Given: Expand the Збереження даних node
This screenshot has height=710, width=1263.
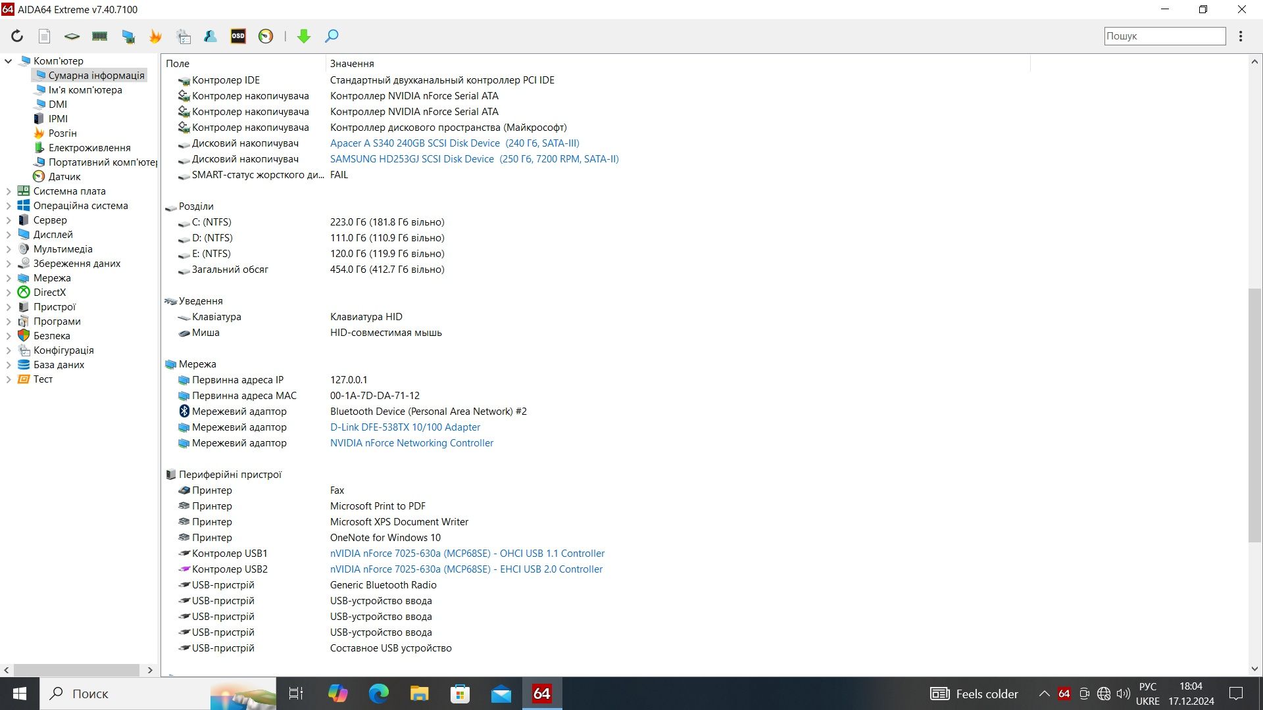Looking at the screenshot, I should point(9,264).
